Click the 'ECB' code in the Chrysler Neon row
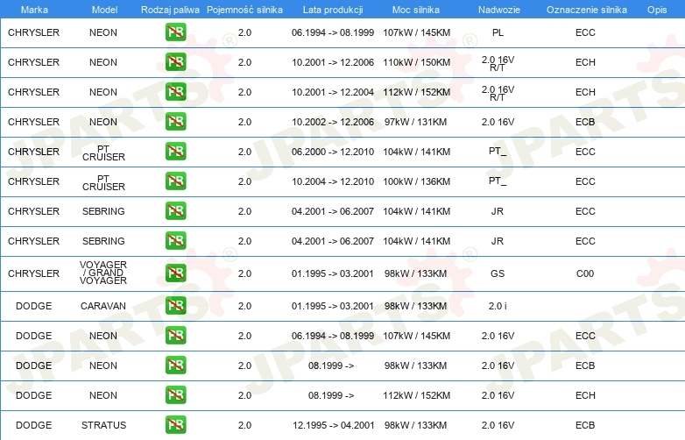This screenshot has width=685, height=440. coord(585,122)
